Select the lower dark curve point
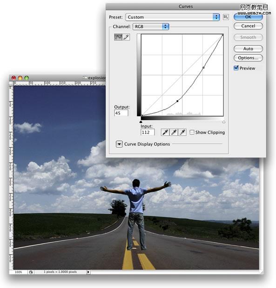The width and height of the screenshot is (276, 288). [177, 101]
